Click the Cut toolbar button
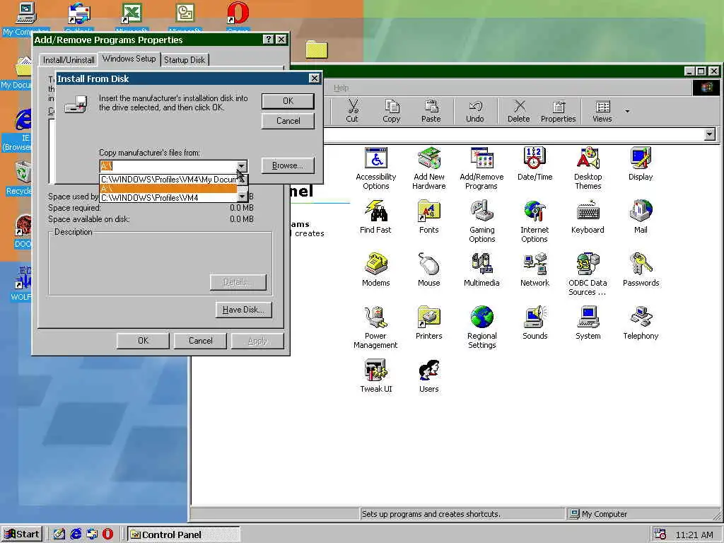 352,111
